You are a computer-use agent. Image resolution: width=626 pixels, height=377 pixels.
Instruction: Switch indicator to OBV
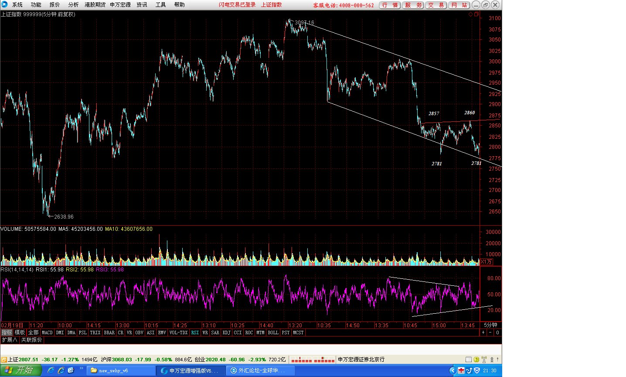pyautogui.click(x=139, y=332)
